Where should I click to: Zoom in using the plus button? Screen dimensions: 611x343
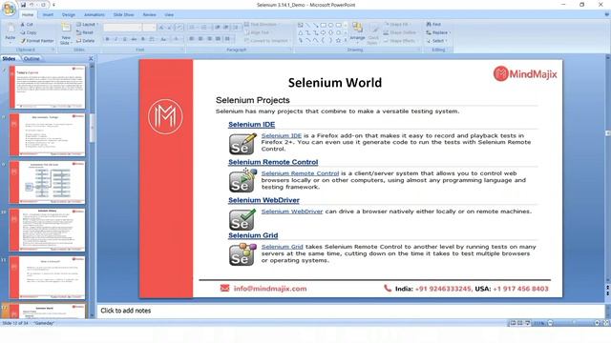tap(597, 323)
